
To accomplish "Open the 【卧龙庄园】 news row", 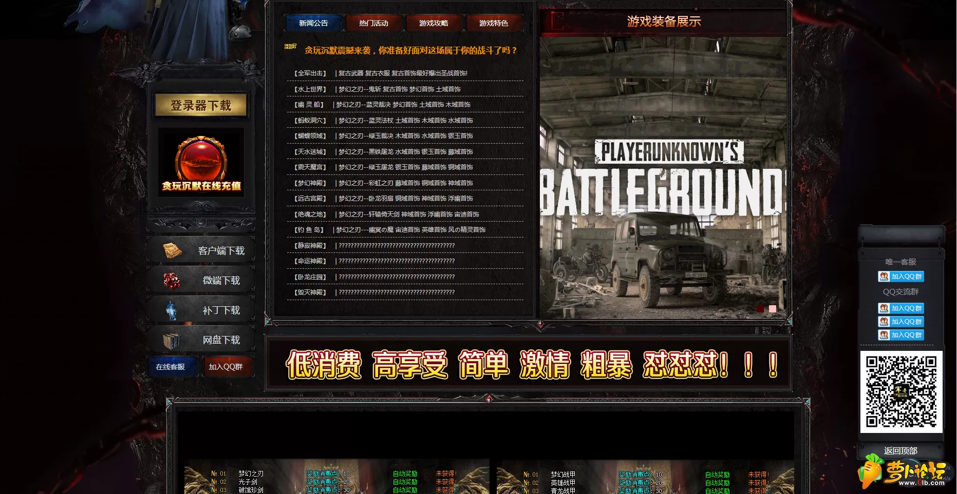I will click(405, 277).
